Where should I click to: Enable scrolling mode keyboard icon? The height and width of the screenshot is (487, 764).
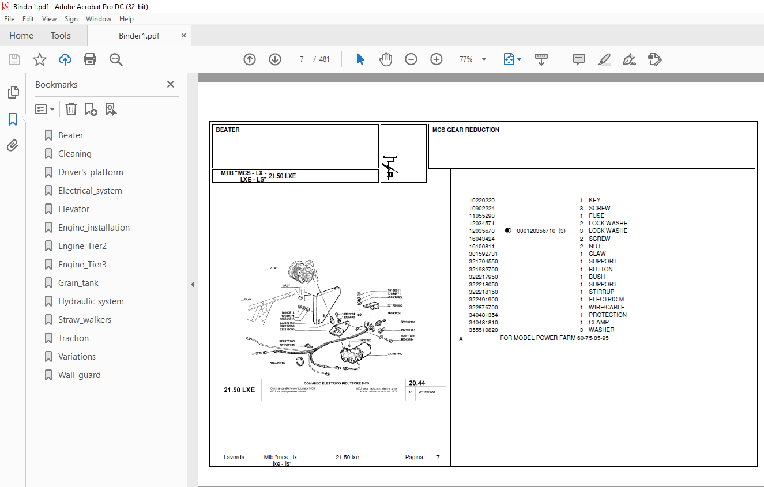(x=541, y=59)
